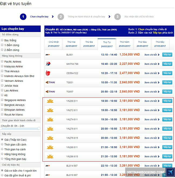Click Vietnam Airlines lotus logo for VN266 611
The image size is (175, 178).
[x=50, y=101]
